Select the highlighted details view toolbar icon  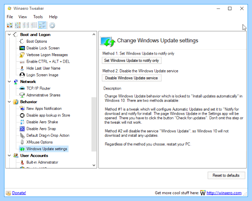click(x=42, y=25)
